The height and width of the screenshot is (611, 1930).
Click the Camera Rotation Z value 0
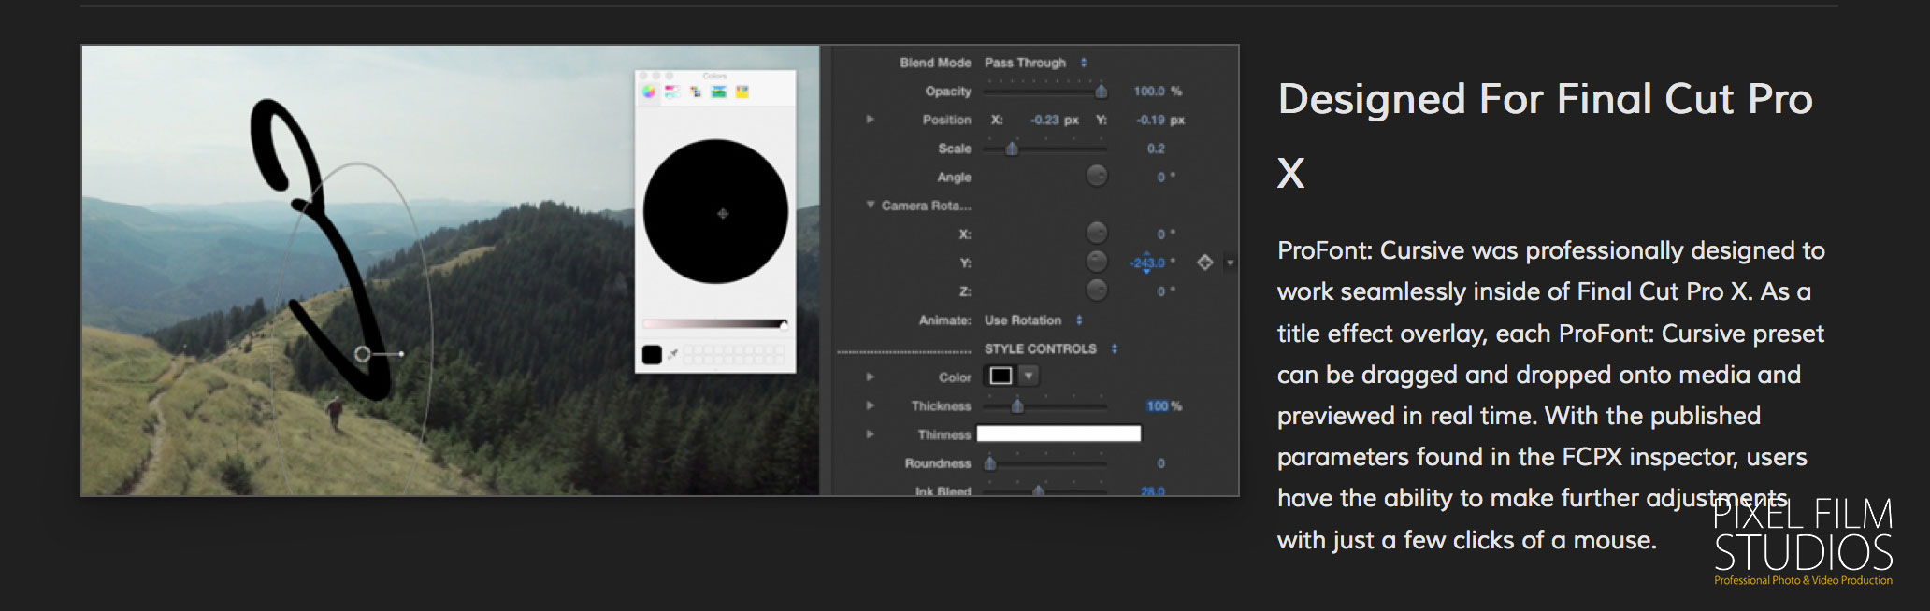click(1161, 291)
